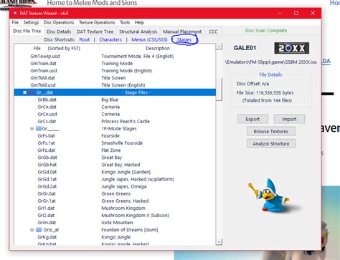Select GrKg.dat Kongo Jungle file
This screenshot has height=260, width=340.
click(115, 237)
